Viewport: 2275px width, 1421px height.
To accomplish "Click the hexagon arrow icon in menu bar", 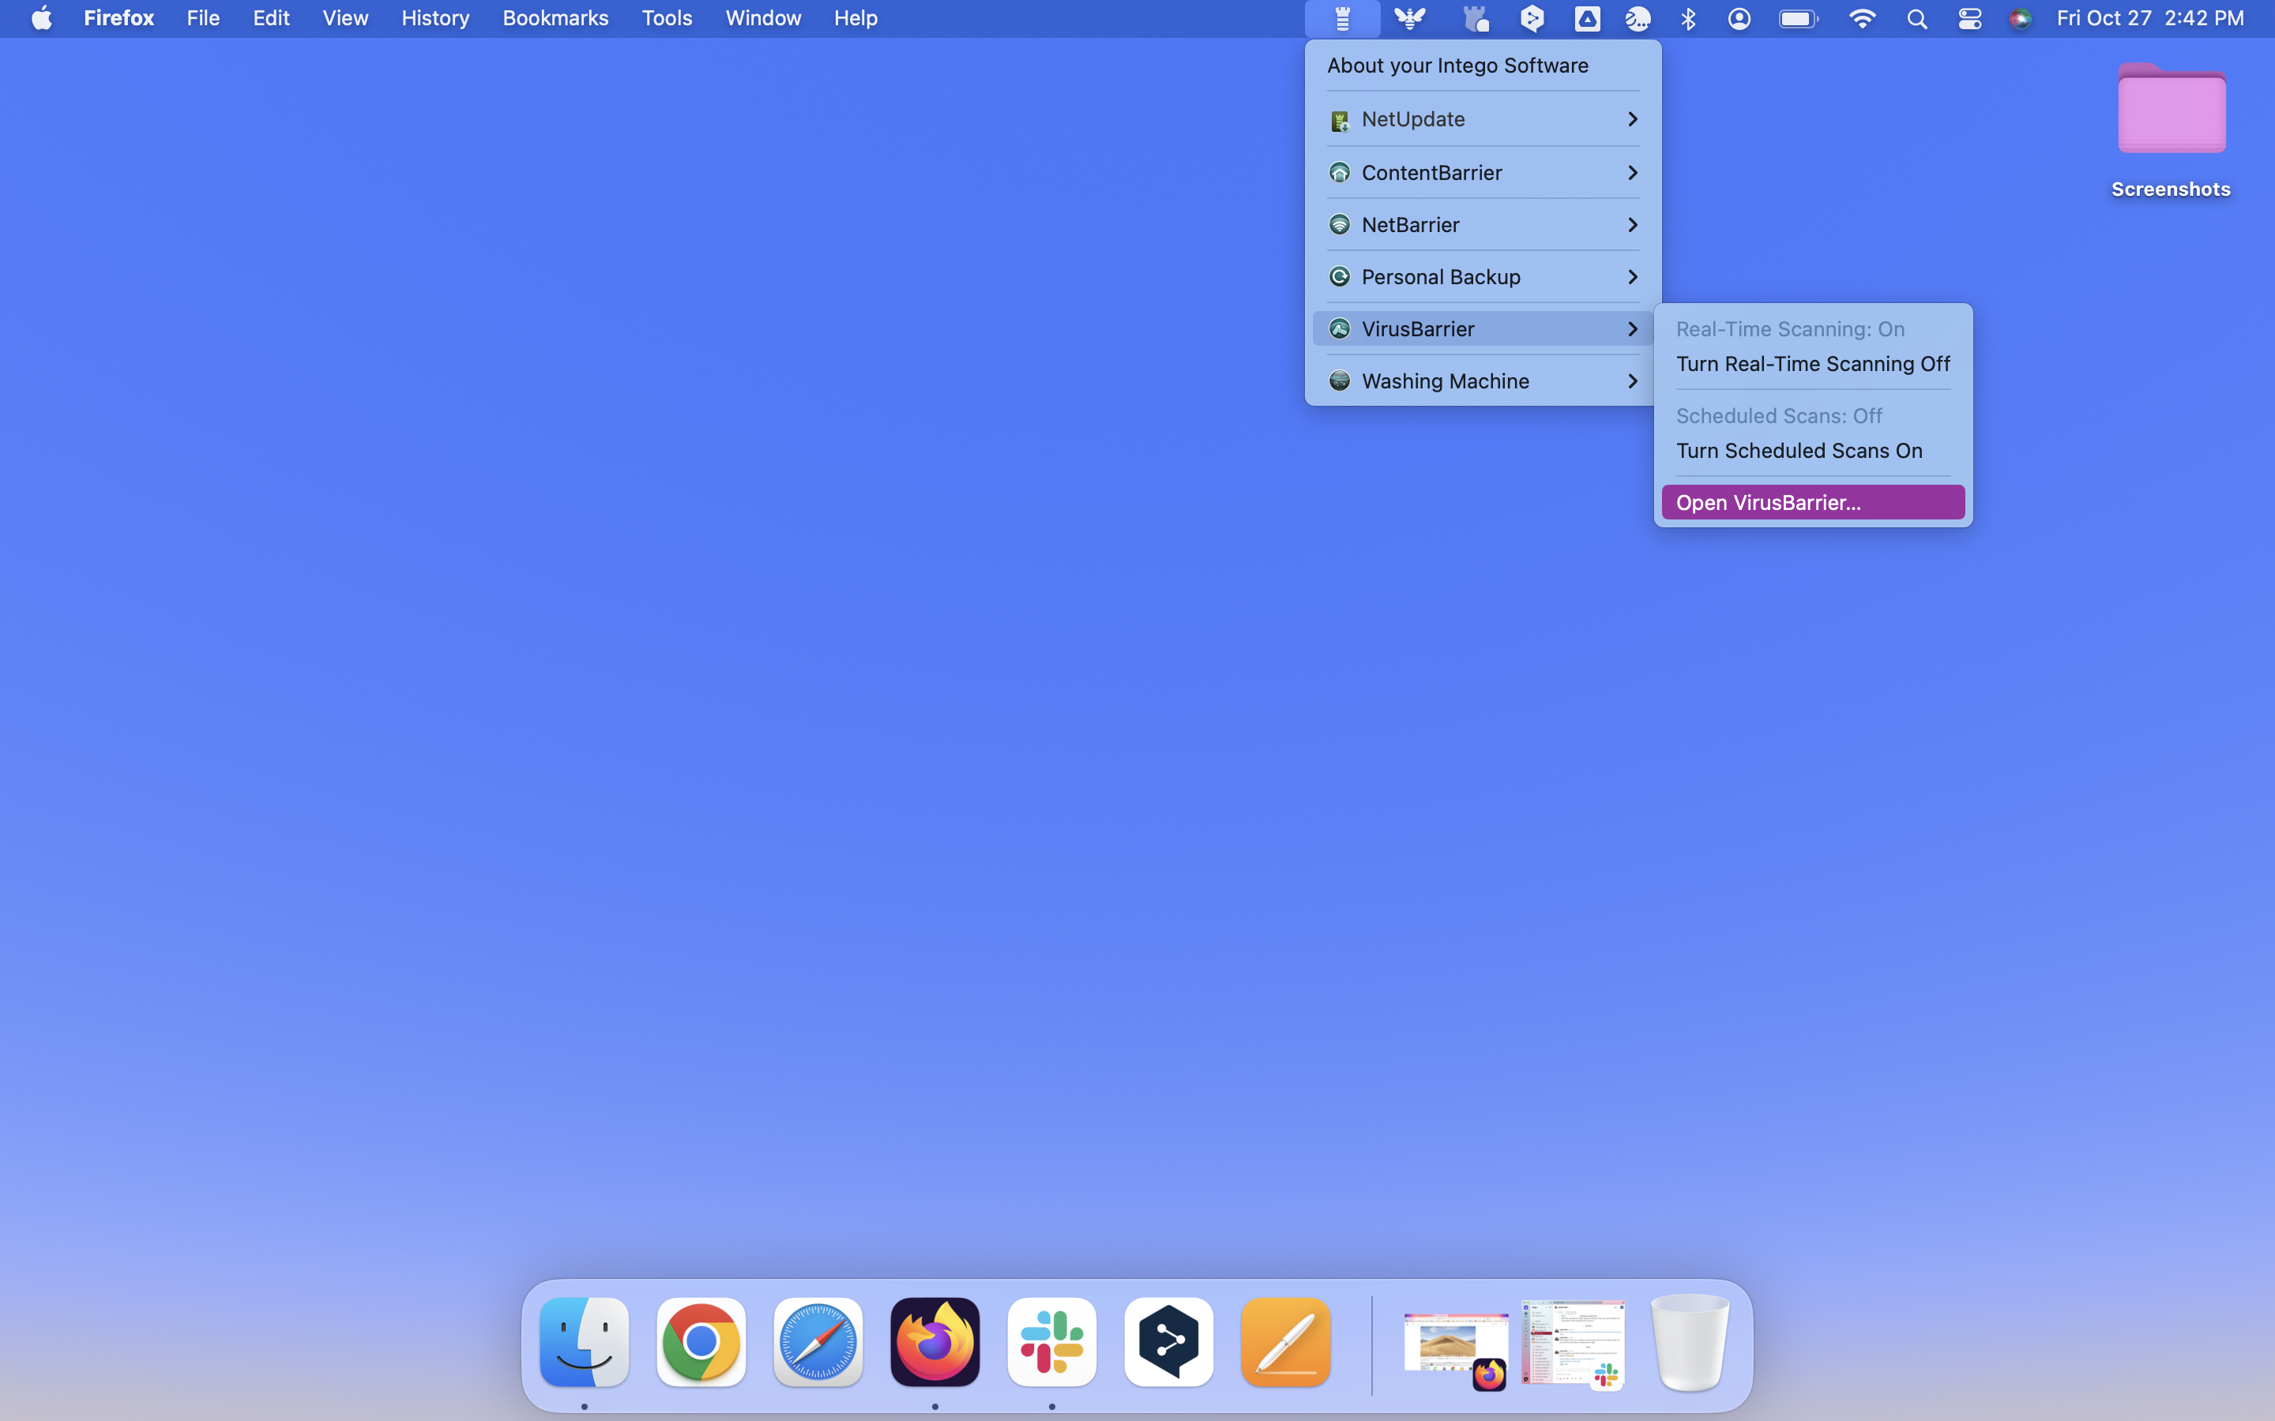I will tap(1532, 19).
